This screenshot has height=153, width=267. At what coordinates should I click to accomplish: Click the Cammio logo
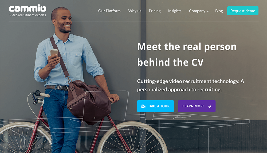pos(28,8)
